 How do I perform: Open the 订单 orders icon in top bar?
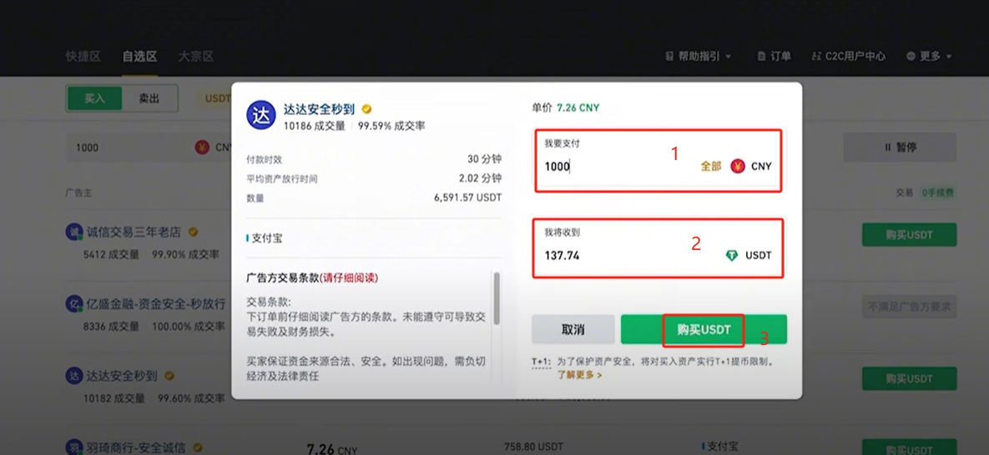[762, 56]
